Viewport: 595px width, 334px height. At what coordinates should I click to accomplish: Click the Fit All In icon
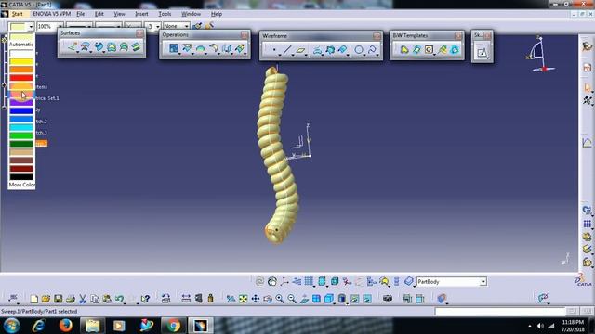point(243,299)
